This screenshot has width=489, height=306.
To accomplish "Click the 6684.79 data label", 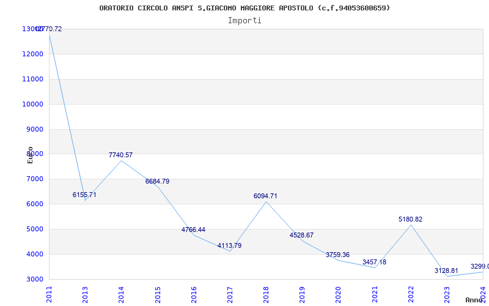I will tap(157, 181).
